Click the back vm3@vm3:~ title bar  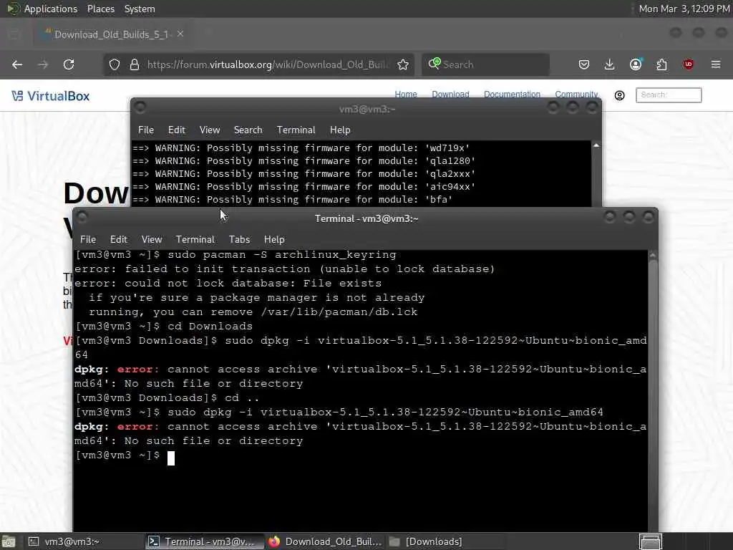point(367,109)
